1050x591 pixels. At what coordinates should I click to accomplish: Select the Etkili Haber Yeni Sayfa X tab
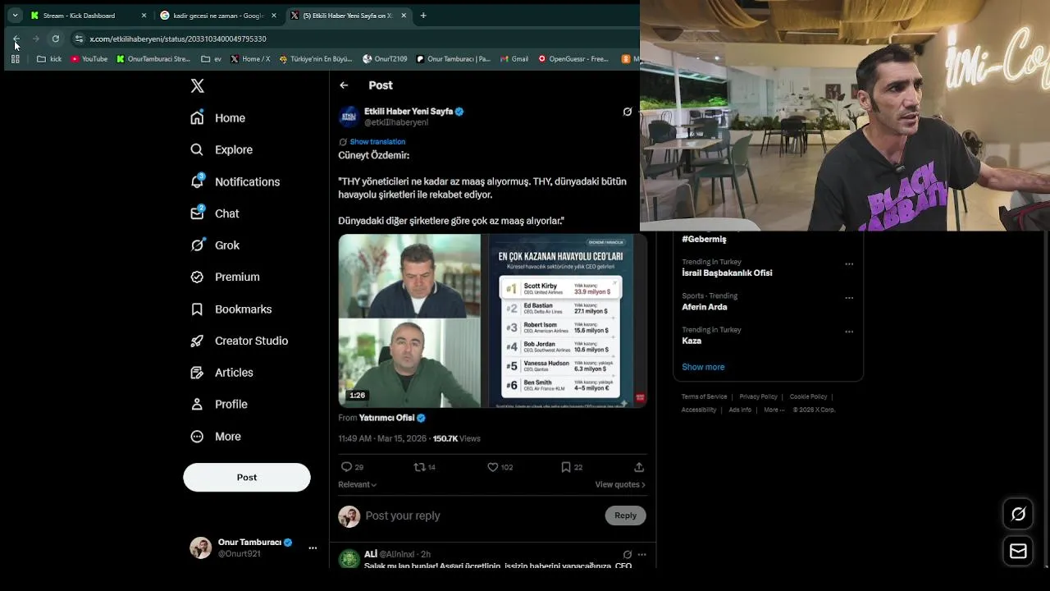pyautogui.click(x=348, y=16)
